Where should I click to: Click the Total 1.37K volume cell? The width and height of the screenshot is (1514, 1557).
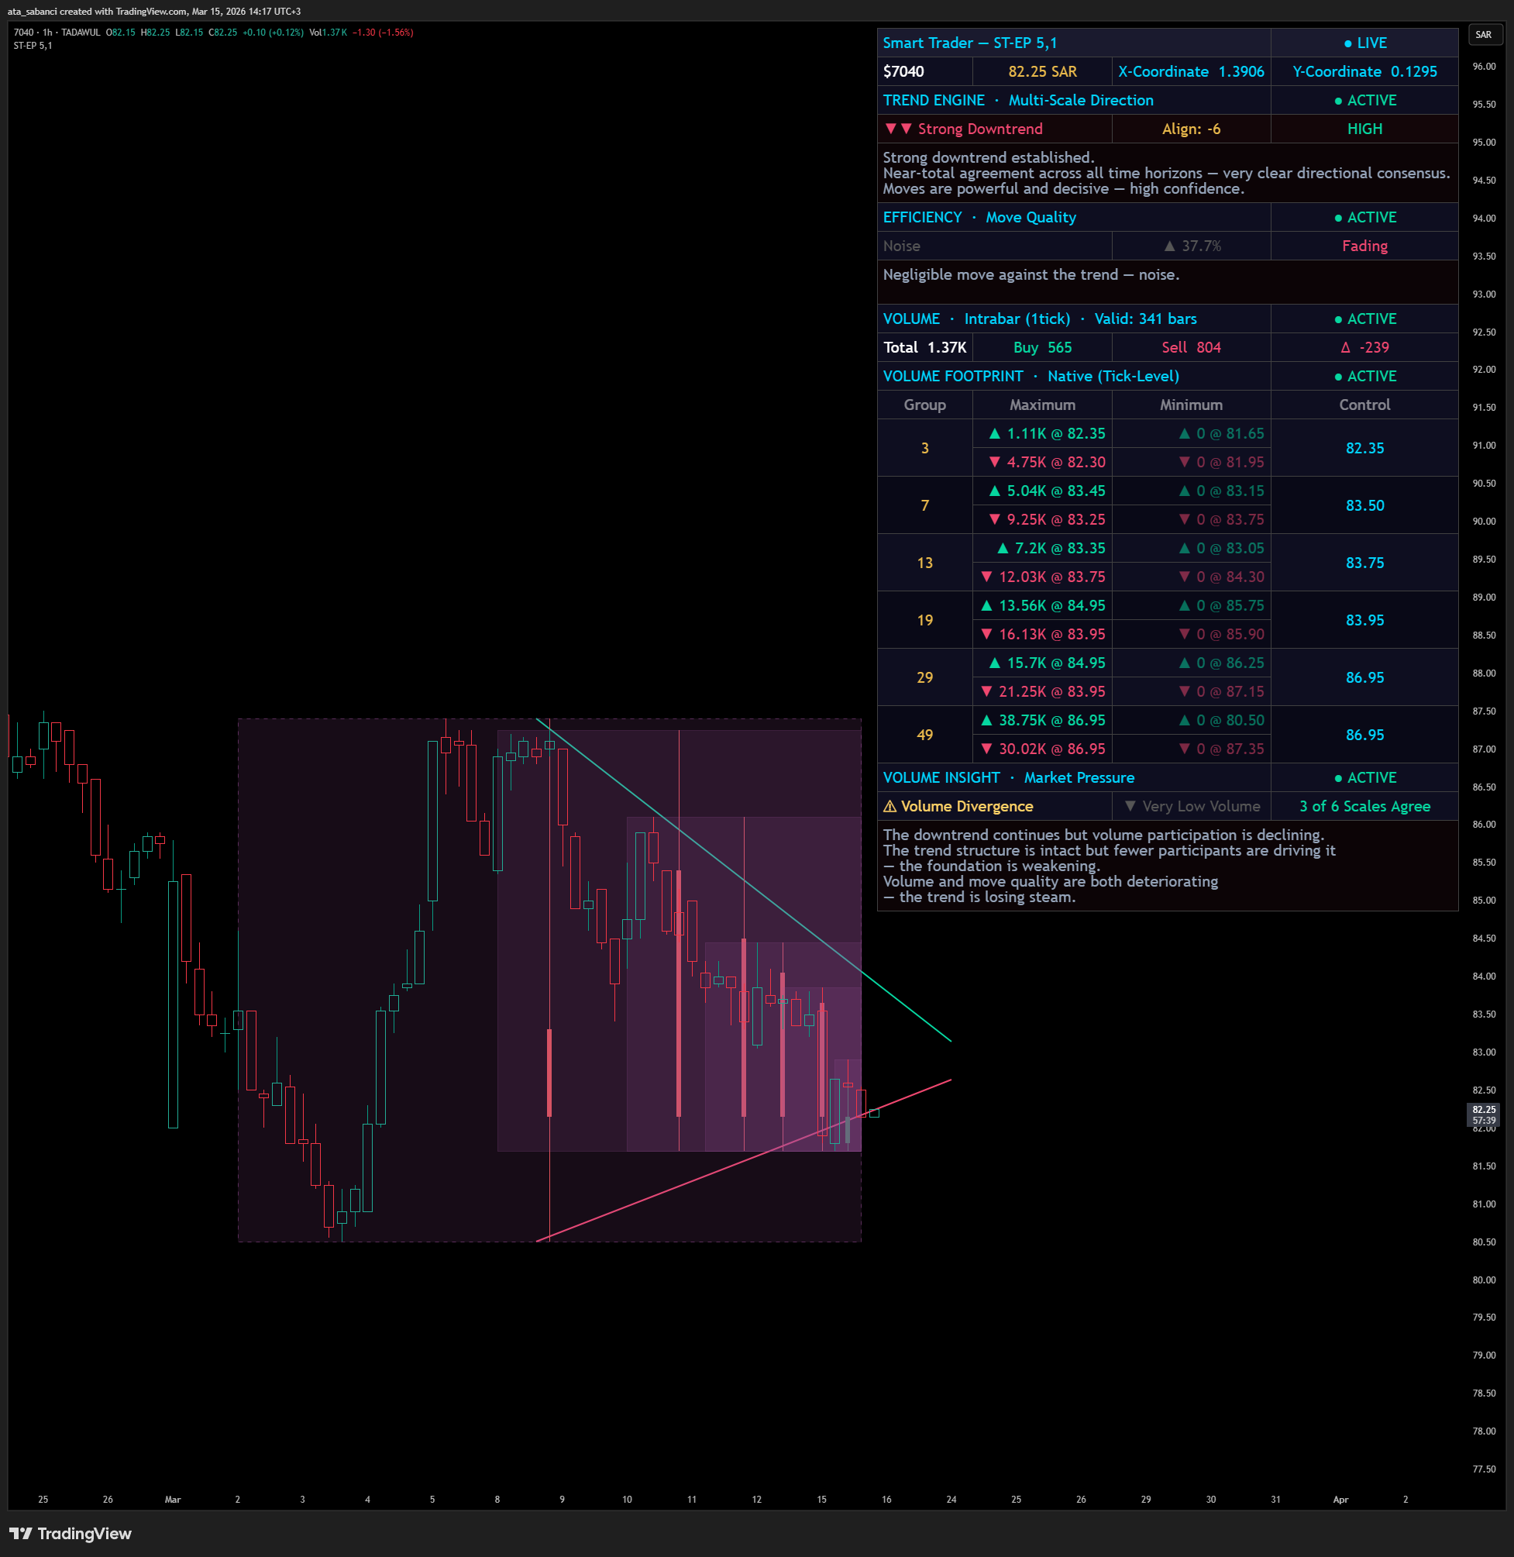click(925, 347)
